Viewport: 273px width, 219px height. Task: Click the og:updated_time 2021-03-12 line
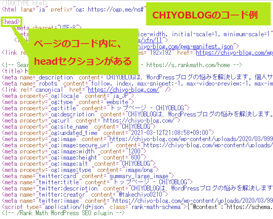pyautogui.click(x=108, y=133)
